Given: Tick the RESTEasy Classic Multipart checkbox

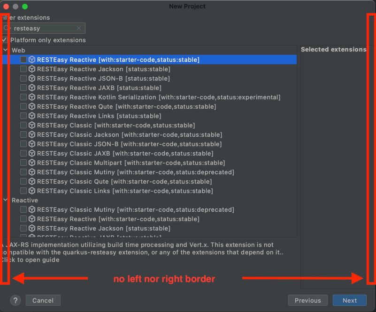Looking at the screenshot, I should tap(23, 163).
